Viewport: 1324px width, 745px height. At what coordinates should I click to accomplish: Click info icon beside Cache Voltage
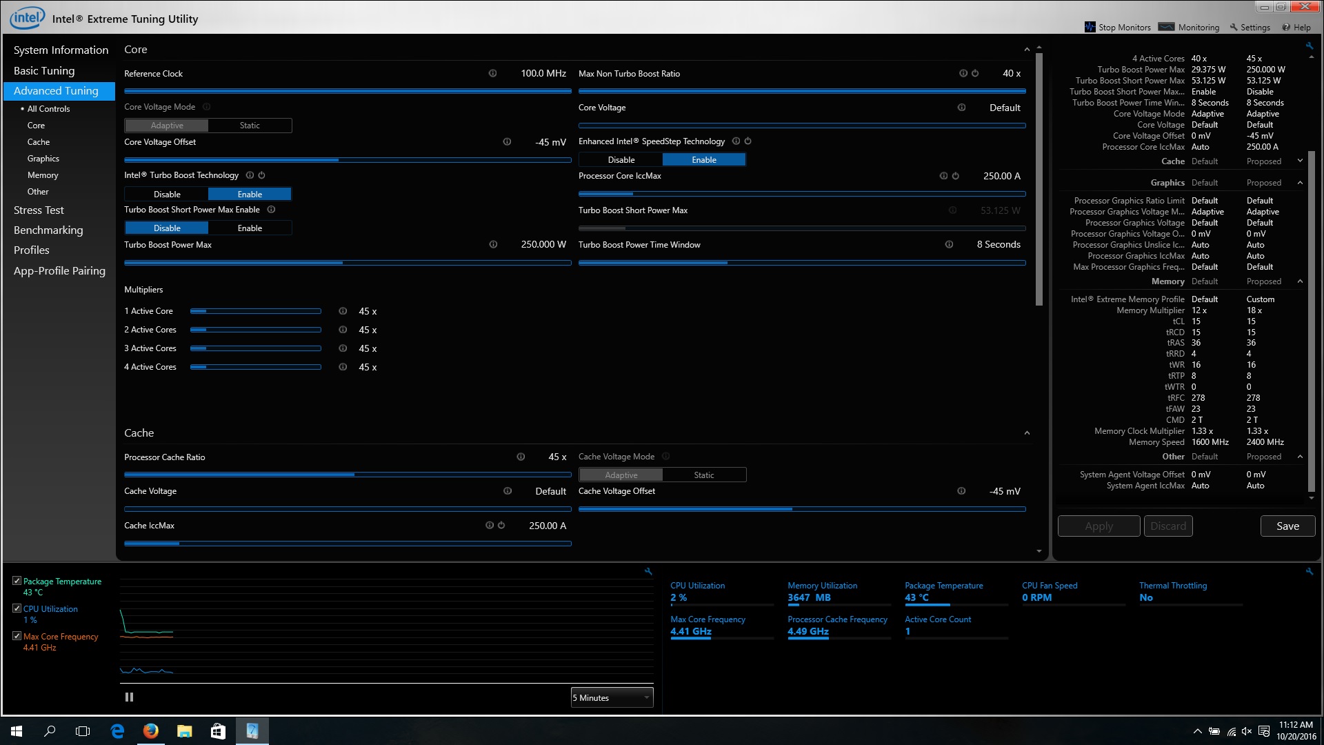tap(508, 491)
